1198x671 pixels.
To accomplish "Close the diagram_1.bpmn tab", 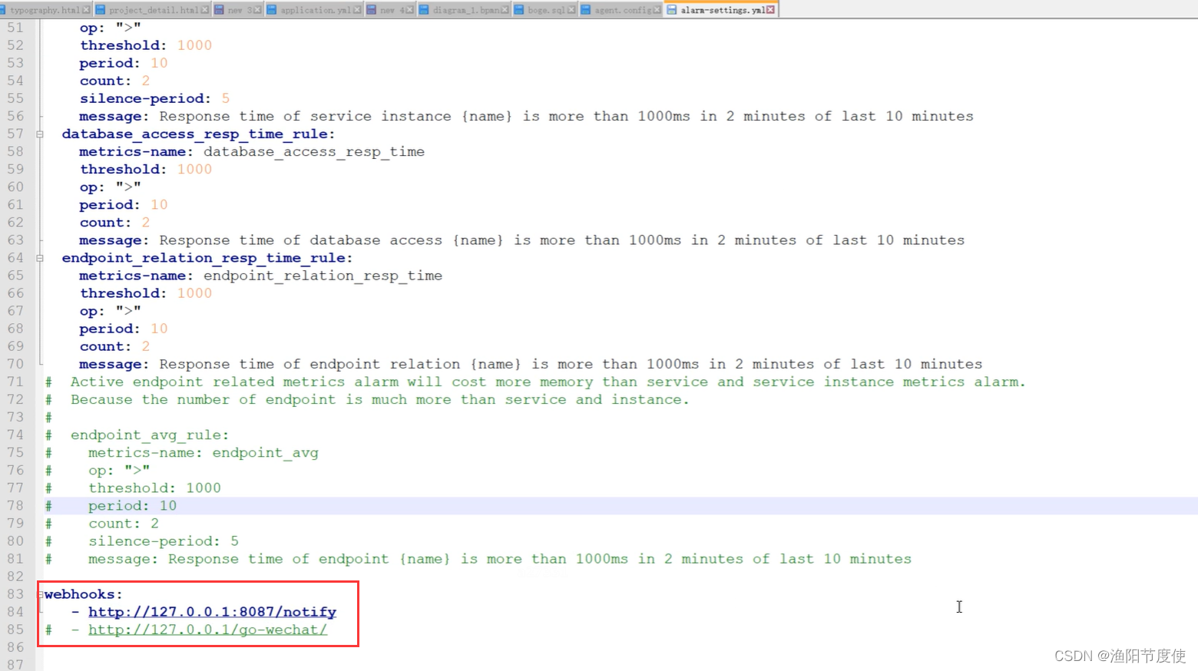I will 505,10.
